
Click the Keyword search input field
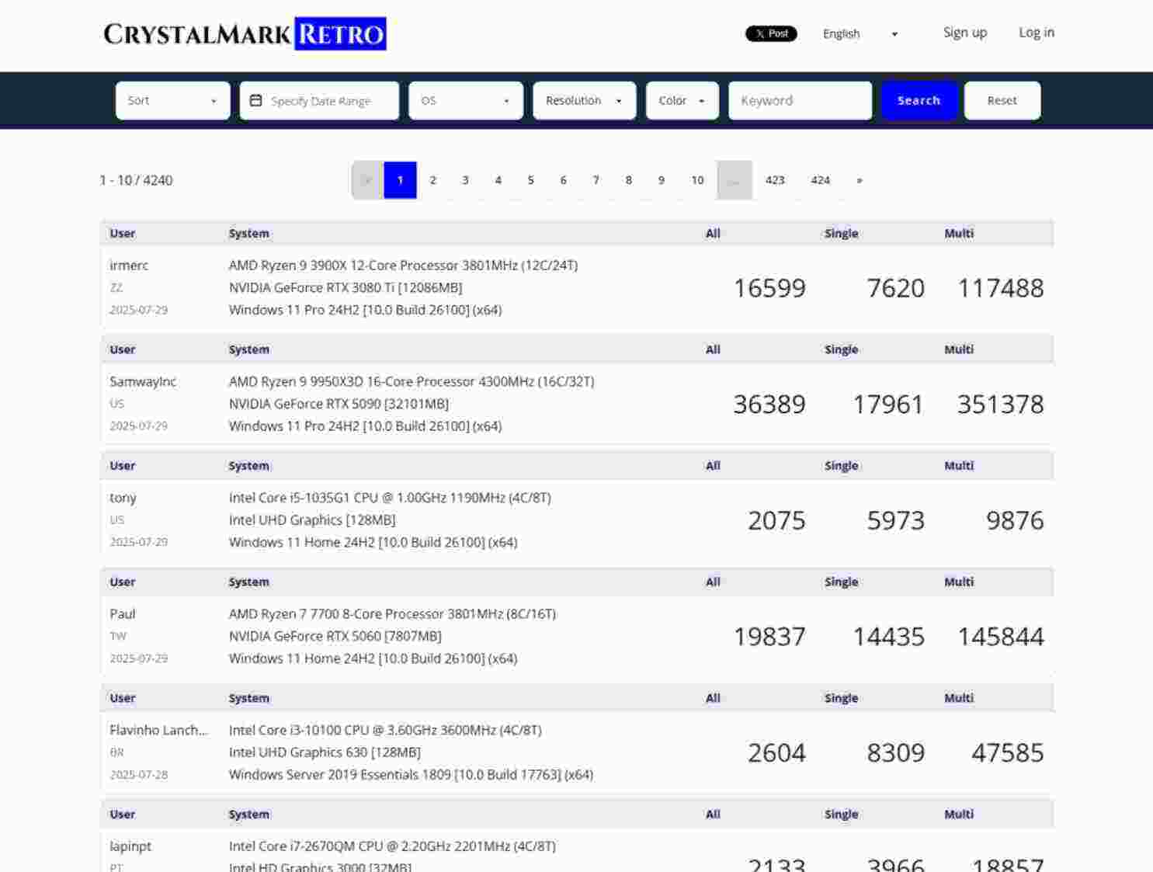(800, 99)
